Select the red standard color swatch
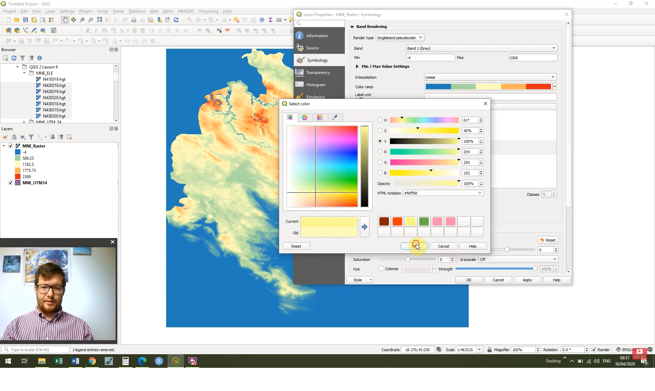655x391 pixels. [x=397, y=221]
